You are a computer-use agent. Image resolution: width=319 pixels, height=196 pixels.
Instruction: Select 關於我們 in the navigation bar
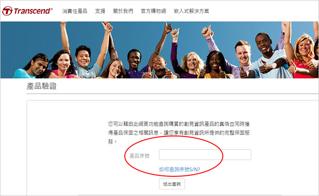click(123, 11)
